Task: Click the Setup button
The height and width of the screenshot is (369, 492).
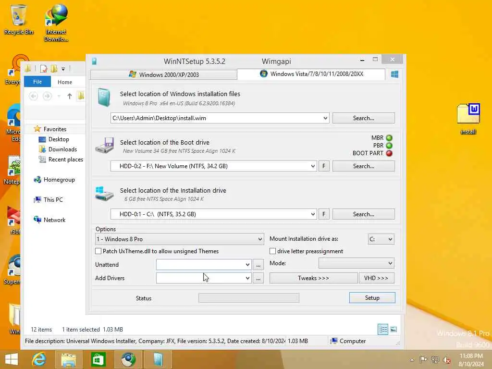Action: [372, 298]
